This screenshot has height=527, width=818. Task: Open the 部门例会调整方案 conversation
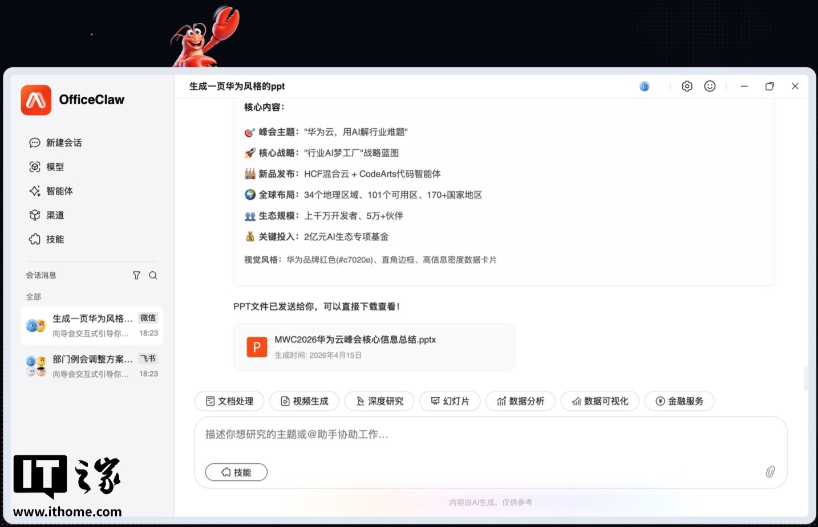[x=91, y=366]
